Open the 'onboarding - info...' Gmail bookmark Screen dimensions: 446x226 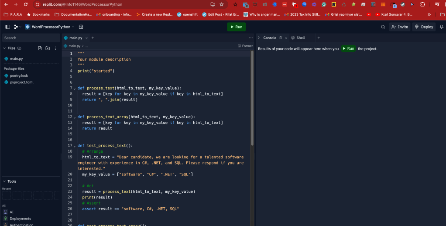(114, 14)
